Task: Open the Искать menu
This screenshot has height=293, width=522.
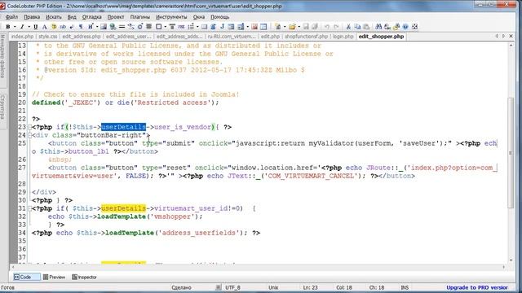Action: [54, 16]
